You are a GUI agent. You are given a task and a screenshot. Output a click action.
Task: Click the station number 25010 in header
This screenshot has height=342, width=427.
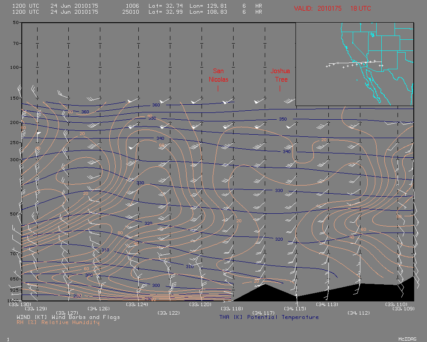pyautogui.click(x=131, y=12)
